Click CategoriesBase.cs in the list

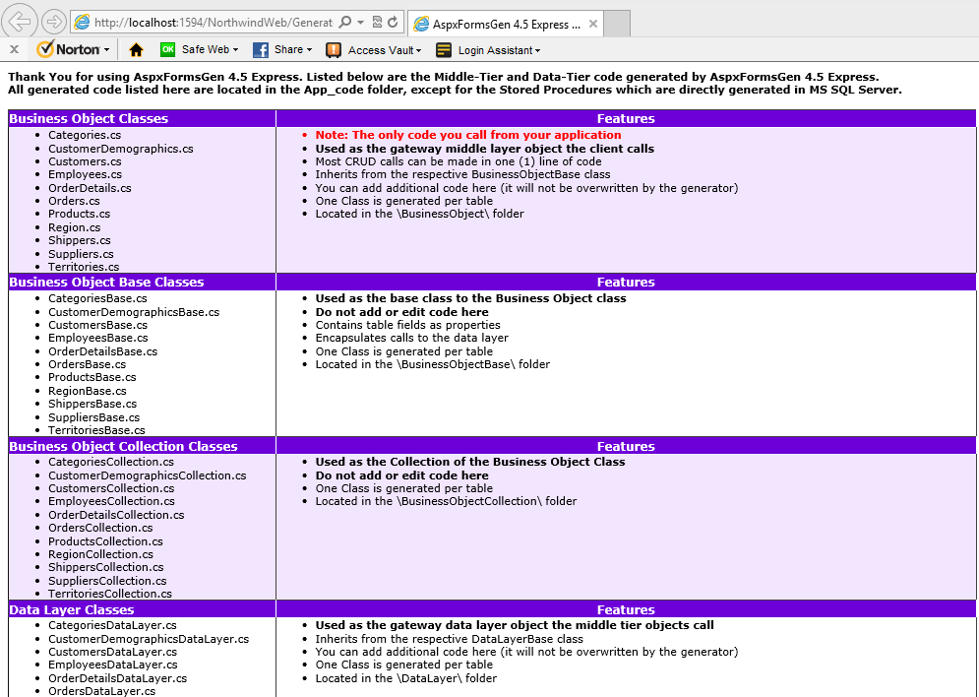coord(98,298)
